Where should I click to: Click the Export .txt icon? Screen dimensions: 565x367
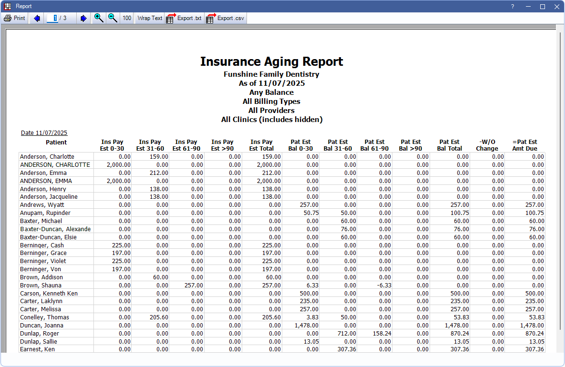pos(171,18)
